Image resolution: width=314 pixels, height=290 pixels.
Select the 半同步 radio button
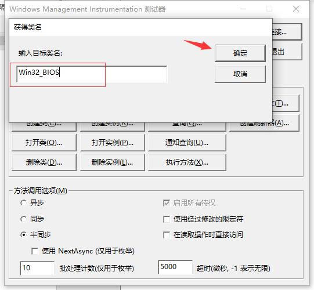tap(23, 234)
